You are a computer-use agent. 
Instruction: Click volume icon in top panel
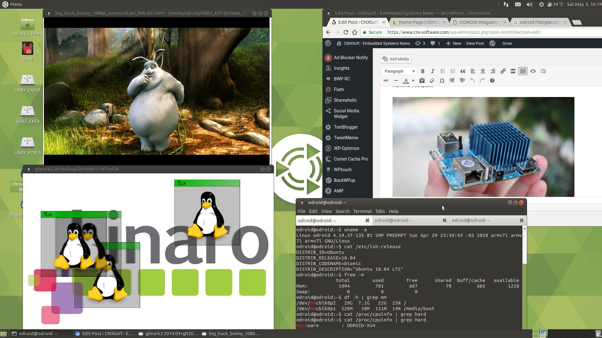pyautogui.click(x=530, y=4)
